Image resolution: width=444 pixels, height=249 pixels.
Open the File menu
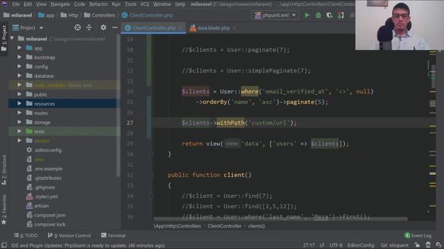[x=16, y=4]
